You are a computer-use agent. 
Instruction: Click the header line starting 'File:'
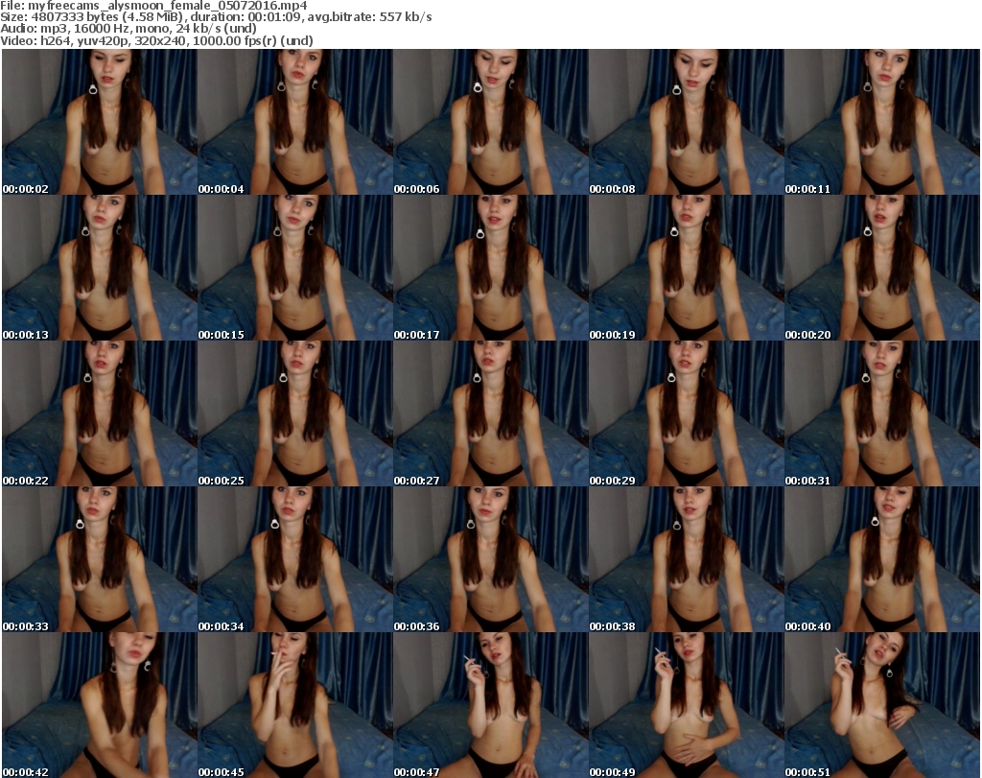click(154, 6)
